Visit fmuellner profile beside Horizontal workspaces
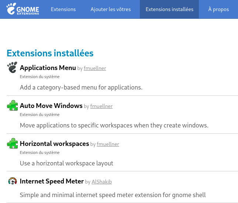 [x=108, y=144]
